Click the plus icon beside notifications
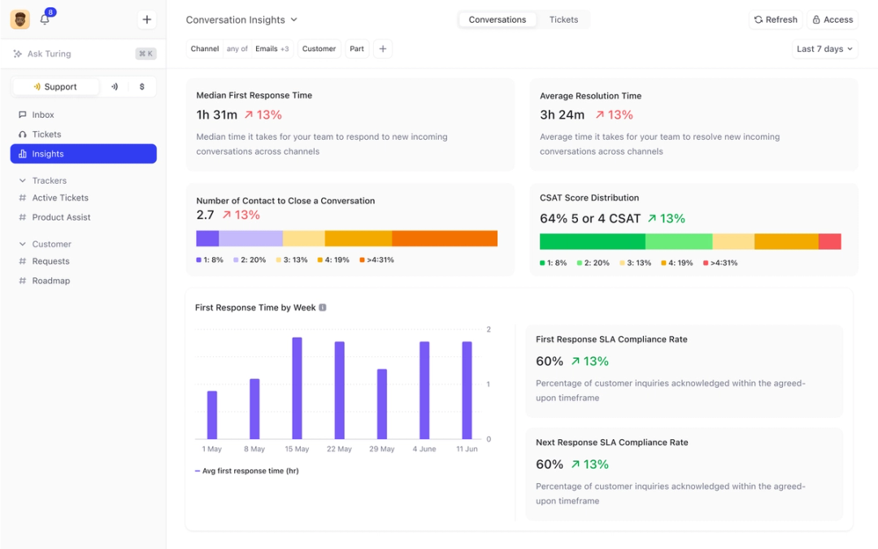The image size is (878, 549). (x=146, y=20)
